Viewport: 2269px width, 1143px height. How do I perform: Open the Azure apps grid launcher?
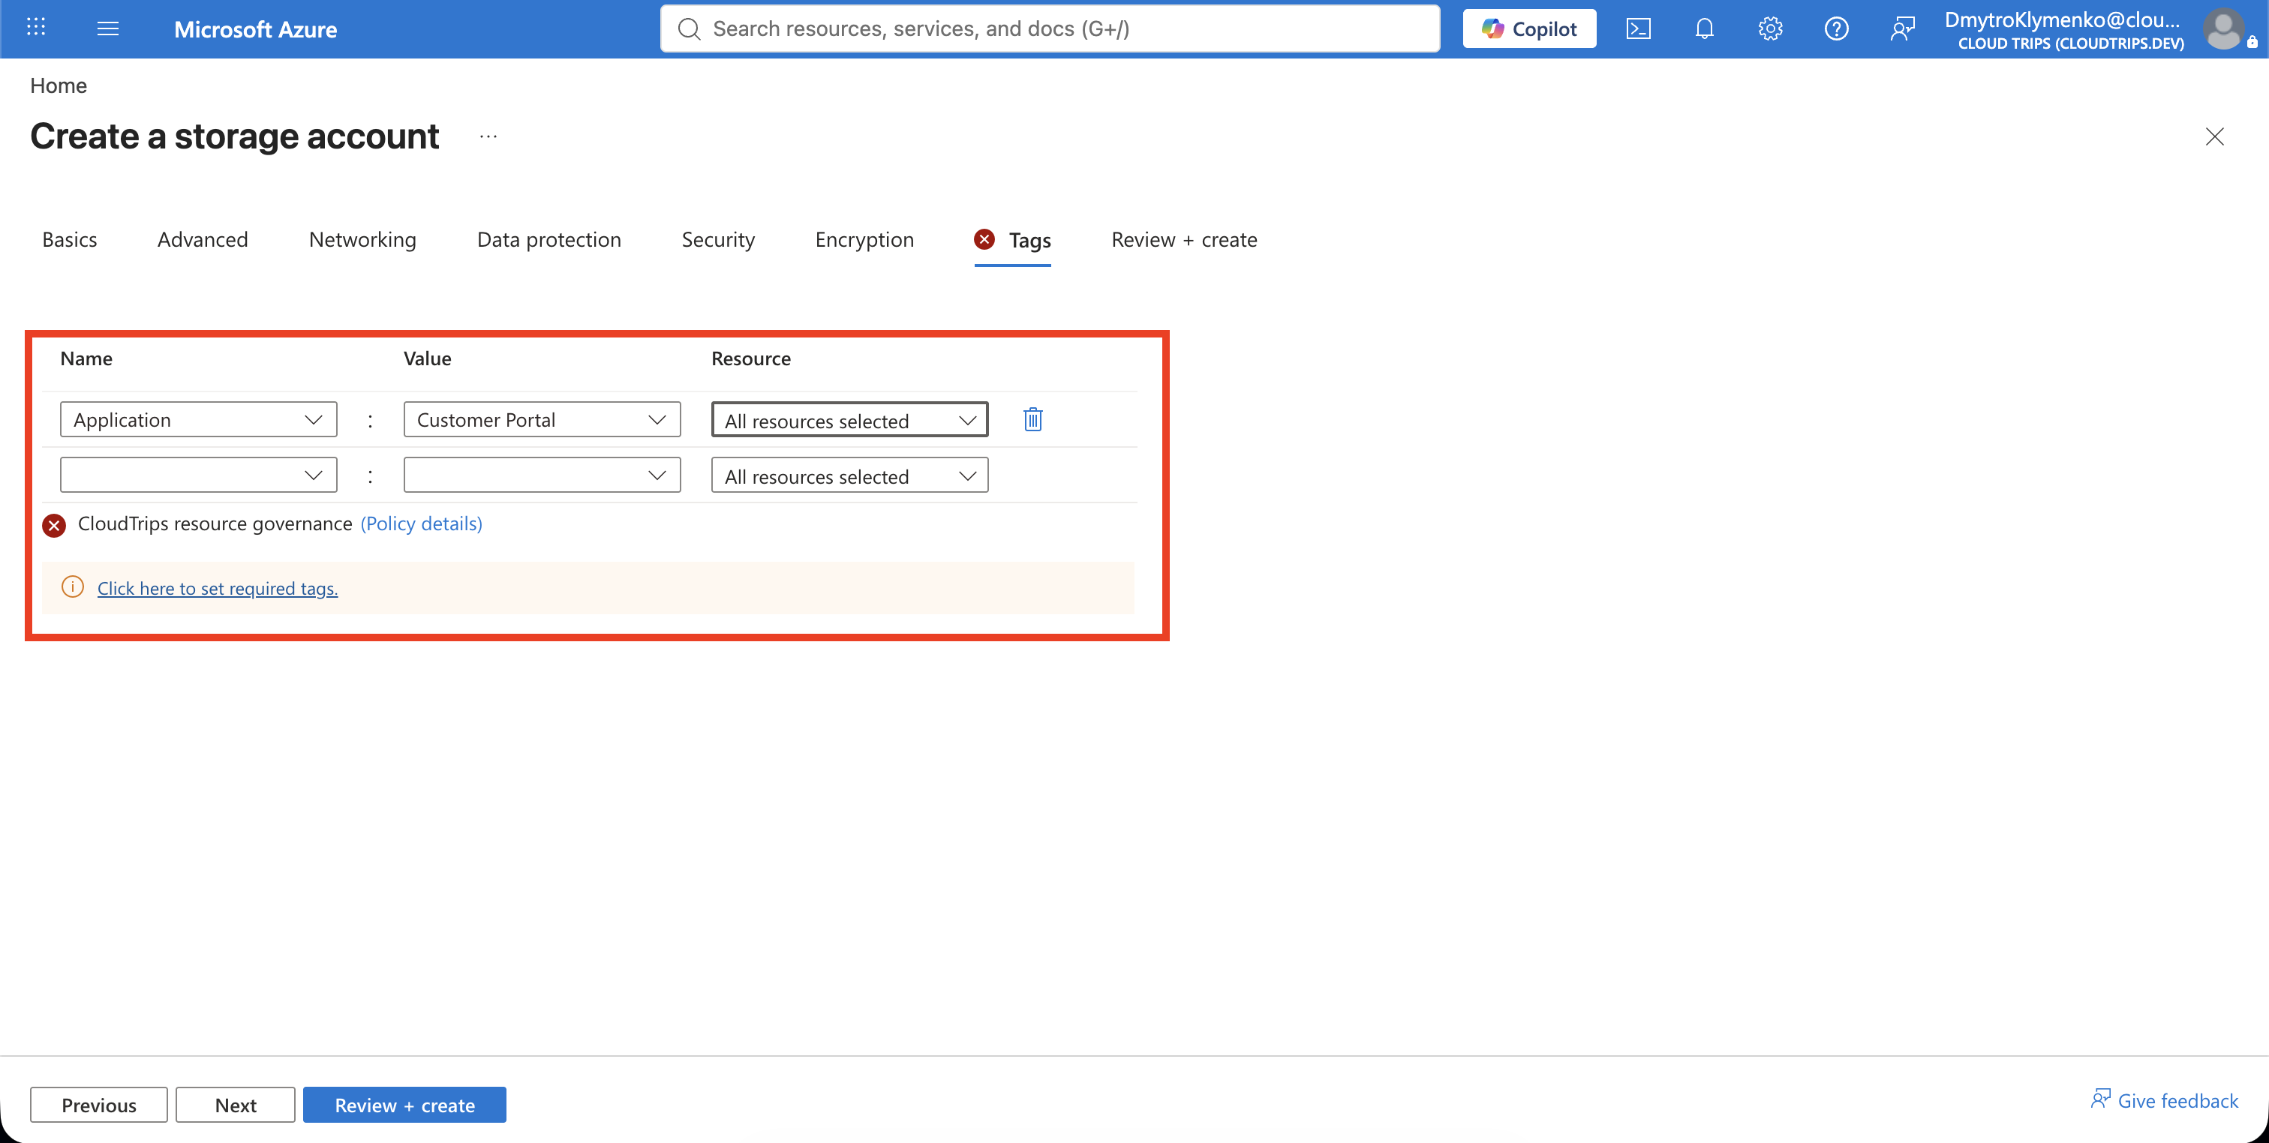click(x=35, y=28)
